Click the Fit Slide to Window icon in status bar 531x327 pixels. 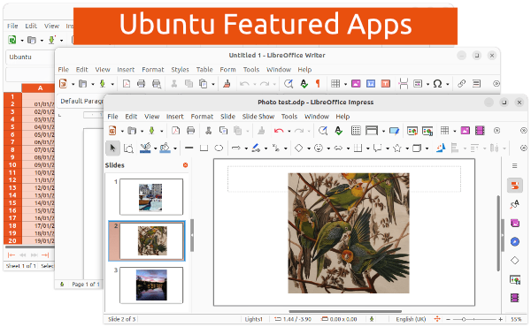point(437,319)
